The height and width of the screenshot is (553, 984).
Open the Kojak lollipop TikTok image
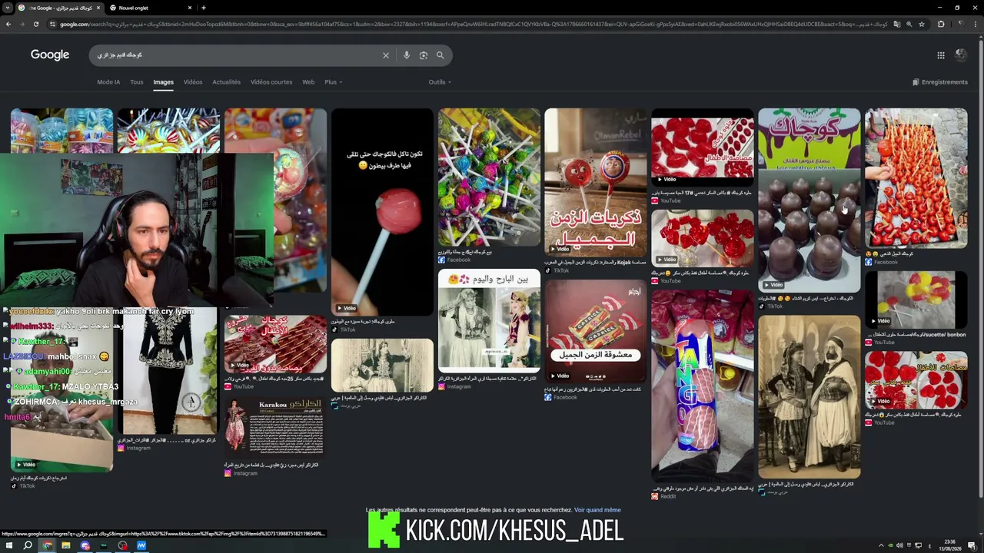tap(596, 182)
